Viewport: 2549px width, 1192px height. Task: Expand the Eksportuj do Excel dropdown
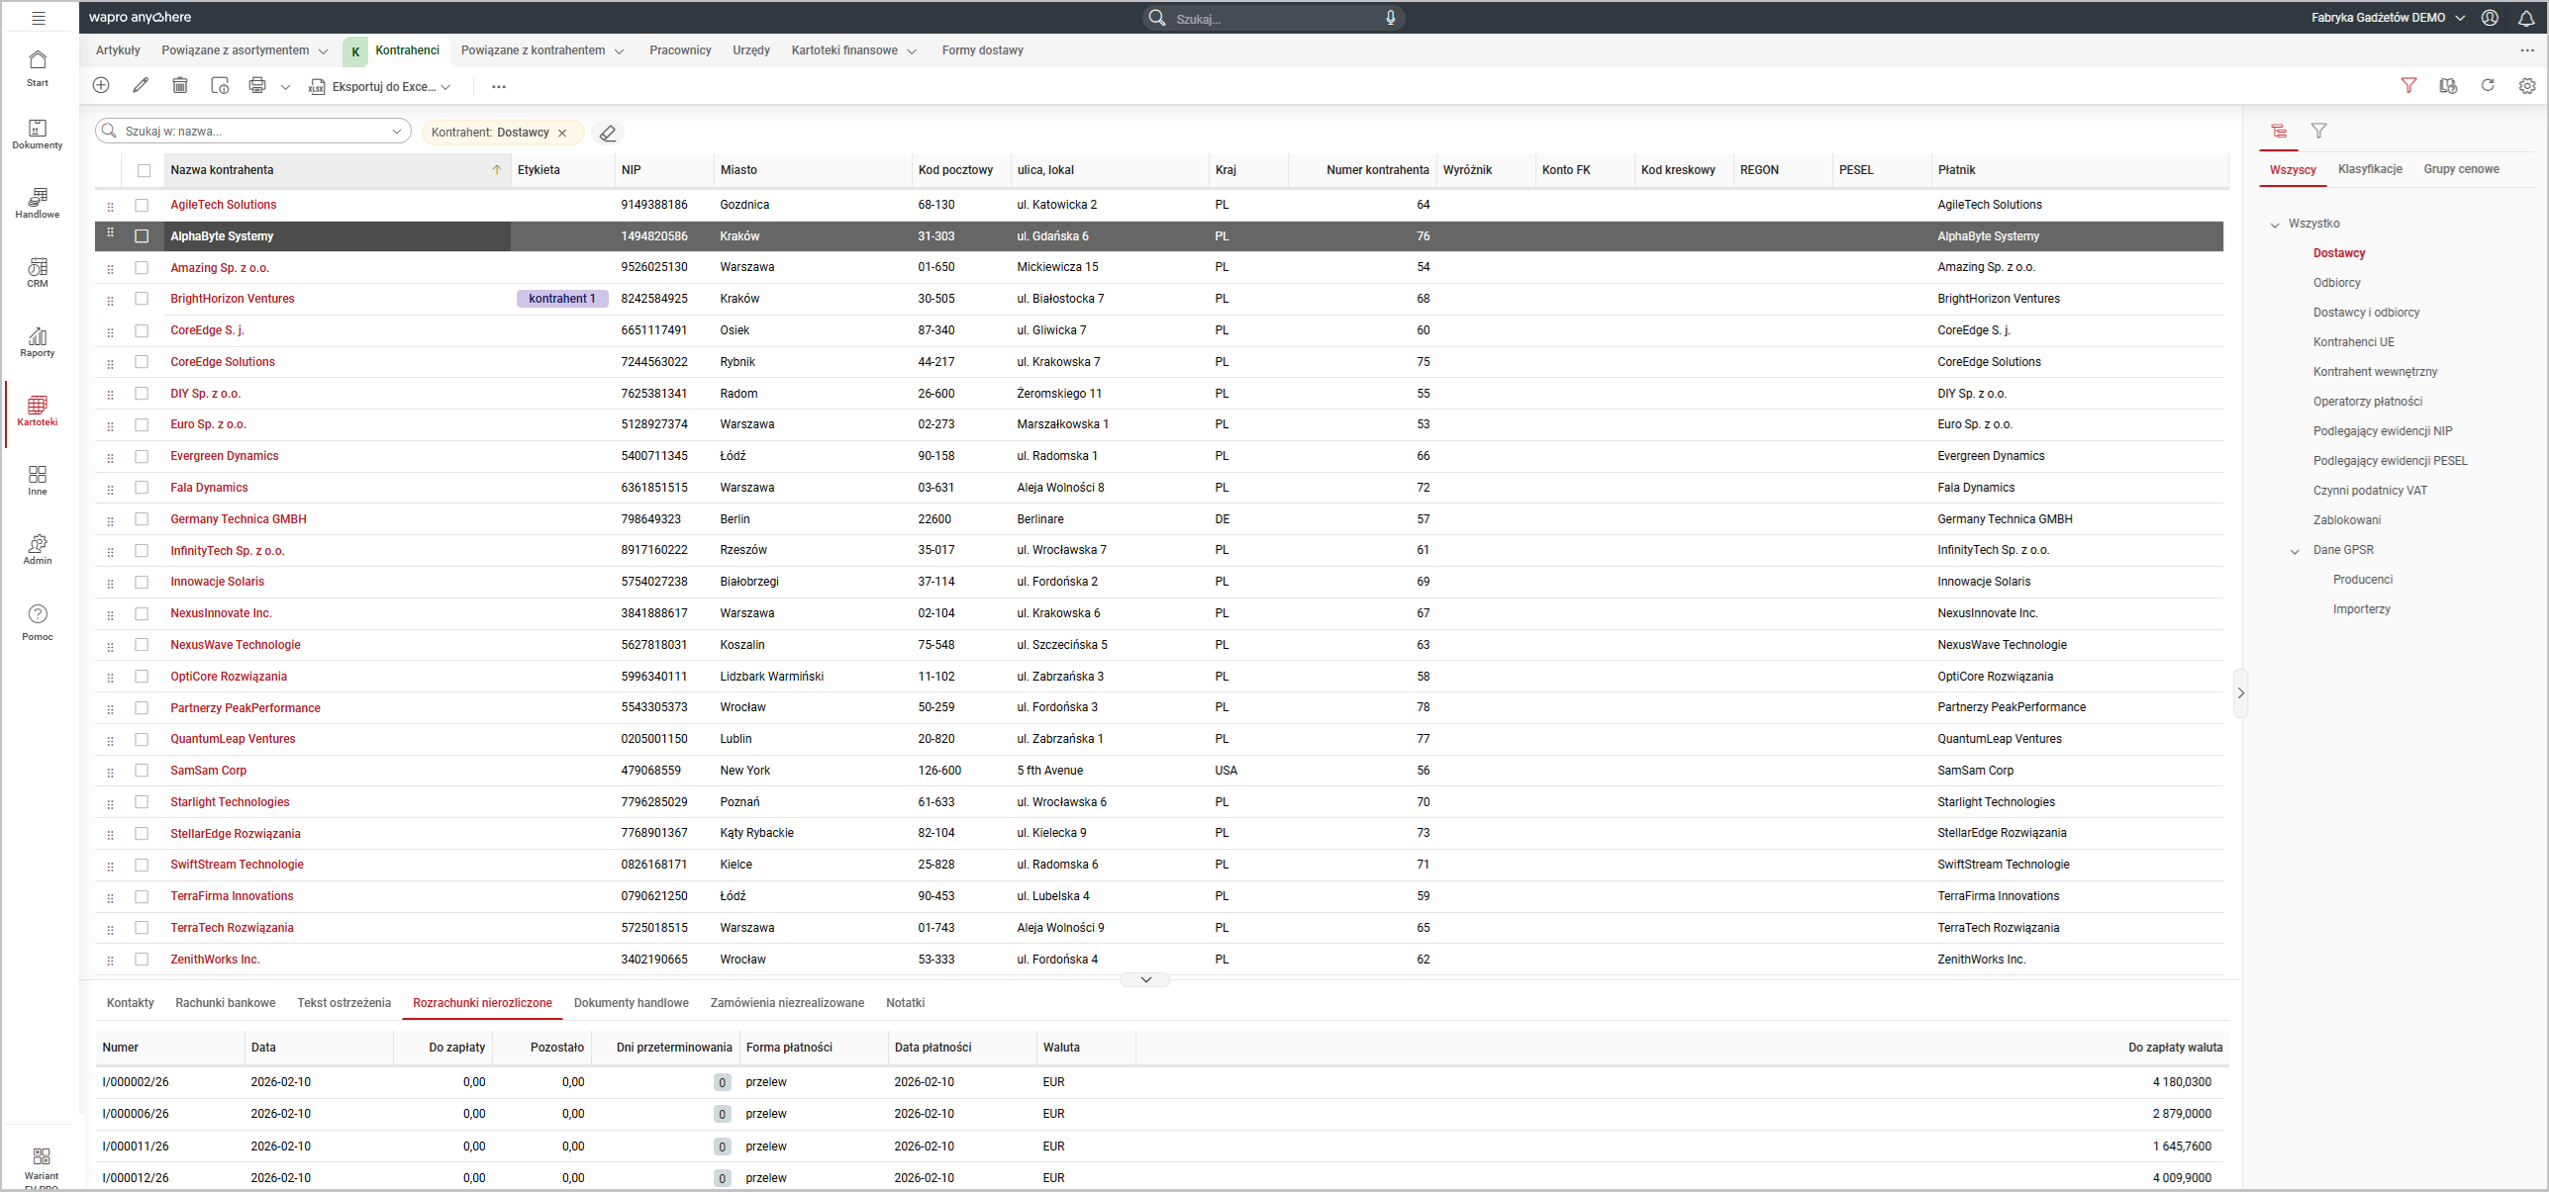pyautogui.click(x=445, y=87)
